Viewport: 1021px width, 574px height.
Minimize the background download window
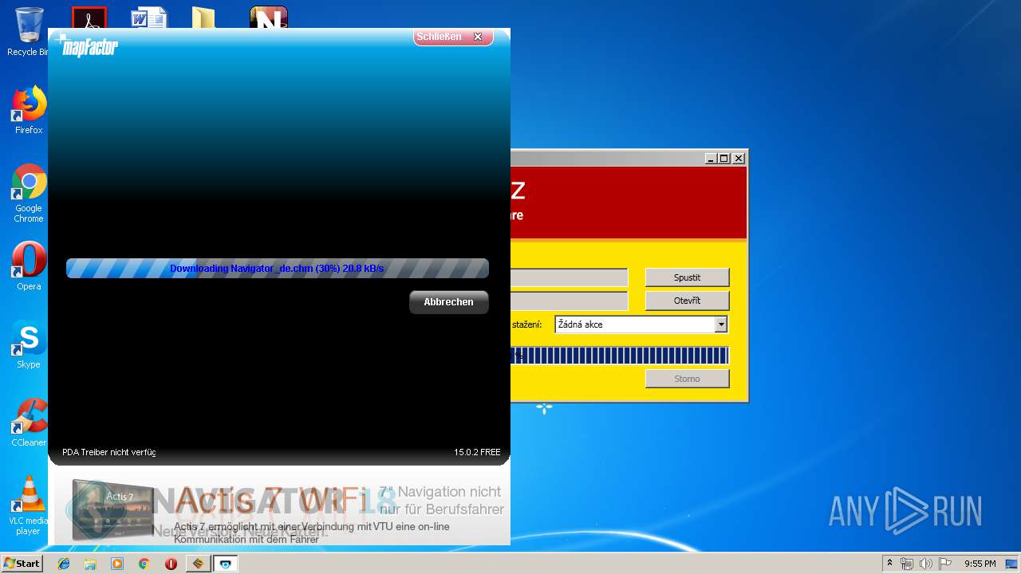[x=711, y=159]
